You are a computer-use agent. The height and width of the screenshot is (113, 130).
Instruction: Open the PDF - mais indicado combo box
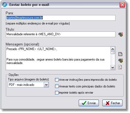(x=28, y=84)
